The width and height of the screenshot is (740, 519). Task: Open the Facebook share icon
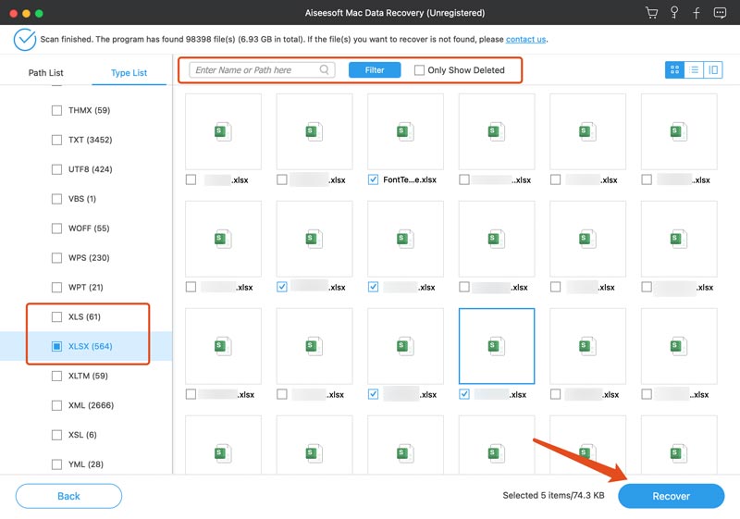tap(696, 13)
